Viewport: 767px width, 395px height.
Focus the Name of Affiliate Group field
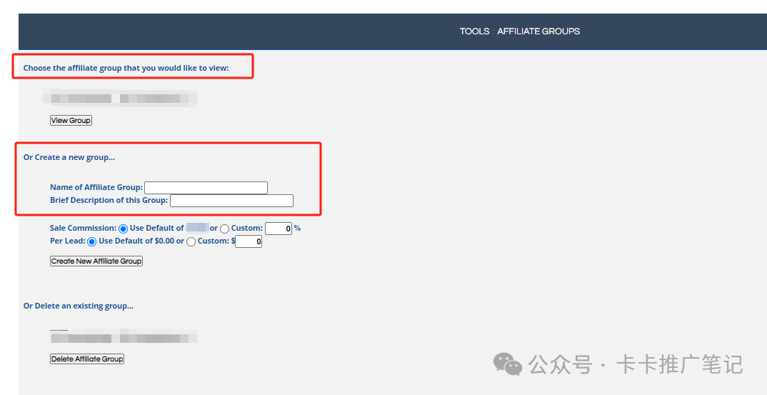206,188
